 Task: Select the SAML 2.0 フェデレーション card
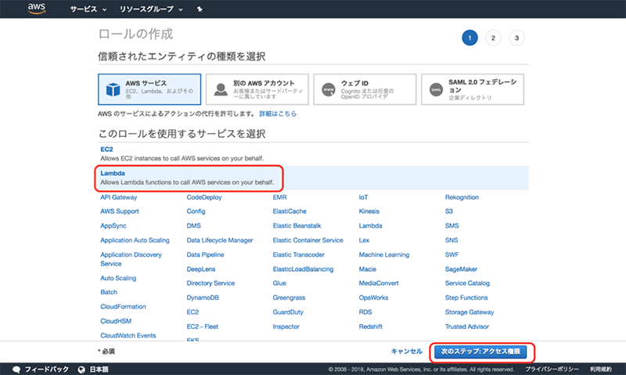point(472,90)
